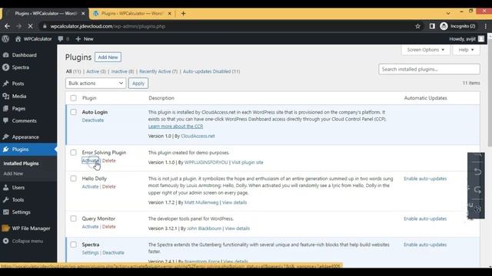The image size is (492, 276).
Task: Click the New plus icon in admin bar
Action: (x=78, y=39)
